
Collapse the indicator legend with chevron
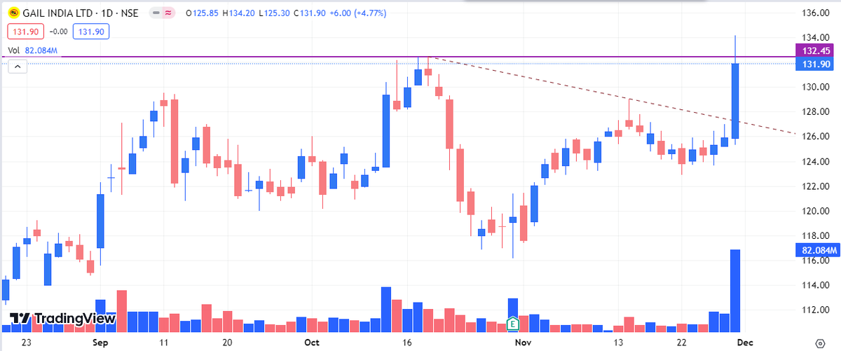[x=18, y=67]
